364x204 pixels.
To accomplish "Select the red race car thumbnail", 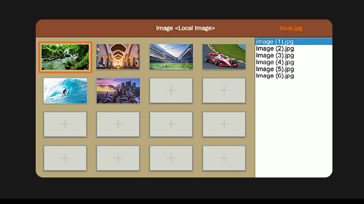I will (224, 57).
